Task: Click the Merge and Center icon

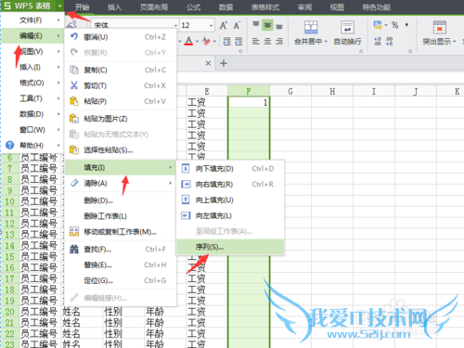Action: (x=311, y=27)
